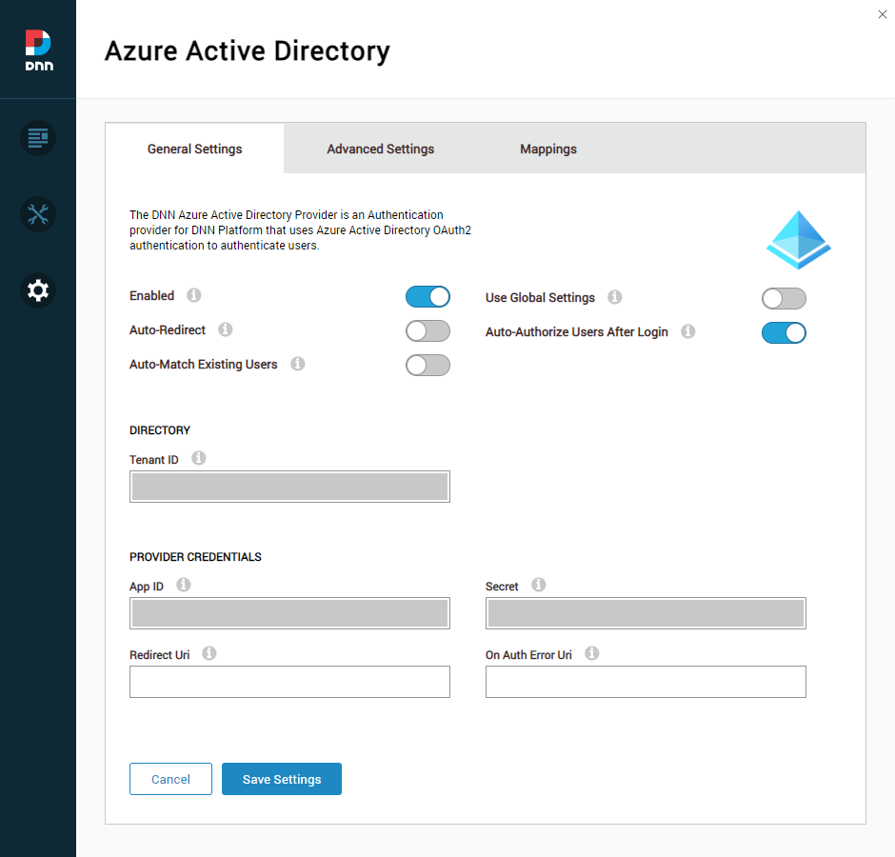The width and height of the screenshot is (895, 857).
Task: Click the Tenant ID label
Action: (154, 460)
